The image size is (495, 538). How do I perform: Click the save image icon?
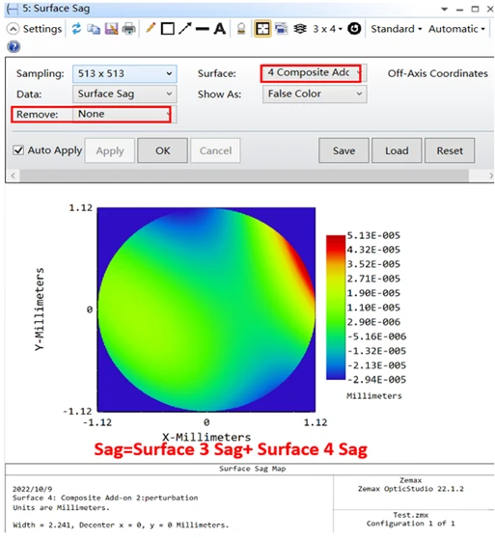[111, 29]
